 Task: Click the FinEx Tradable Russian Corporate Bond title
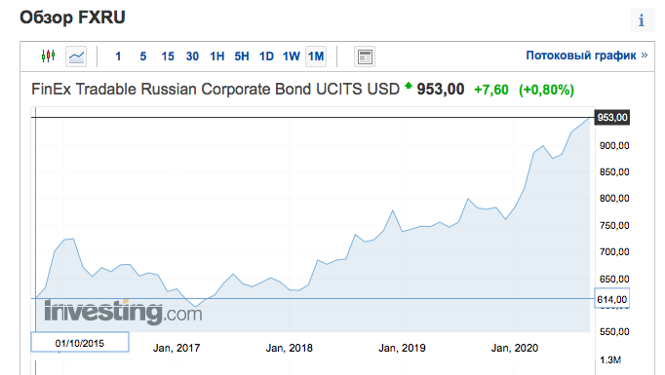pos(215,90)
